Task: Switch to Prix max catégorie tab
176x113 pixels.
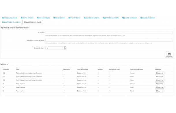Action: tap(43, 18)
